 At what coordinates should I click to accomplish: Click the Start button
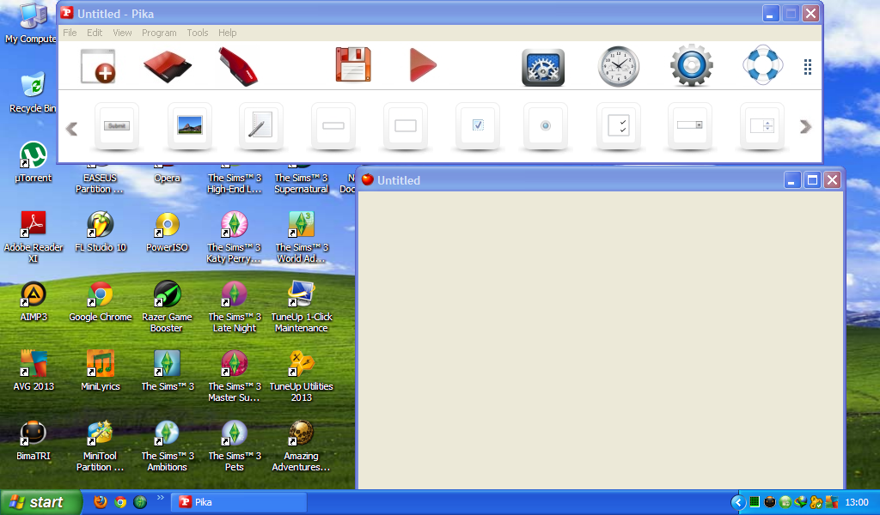40,502
